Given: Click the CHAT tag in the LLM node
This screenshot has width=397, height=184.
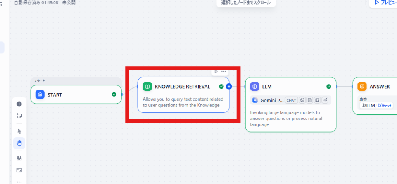Looking at the screenshot, I should coord(291,100).
